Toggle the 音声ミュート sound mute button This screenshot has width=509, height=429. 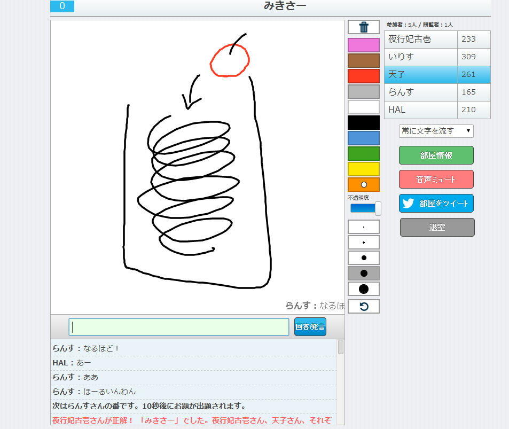point(436,180)
